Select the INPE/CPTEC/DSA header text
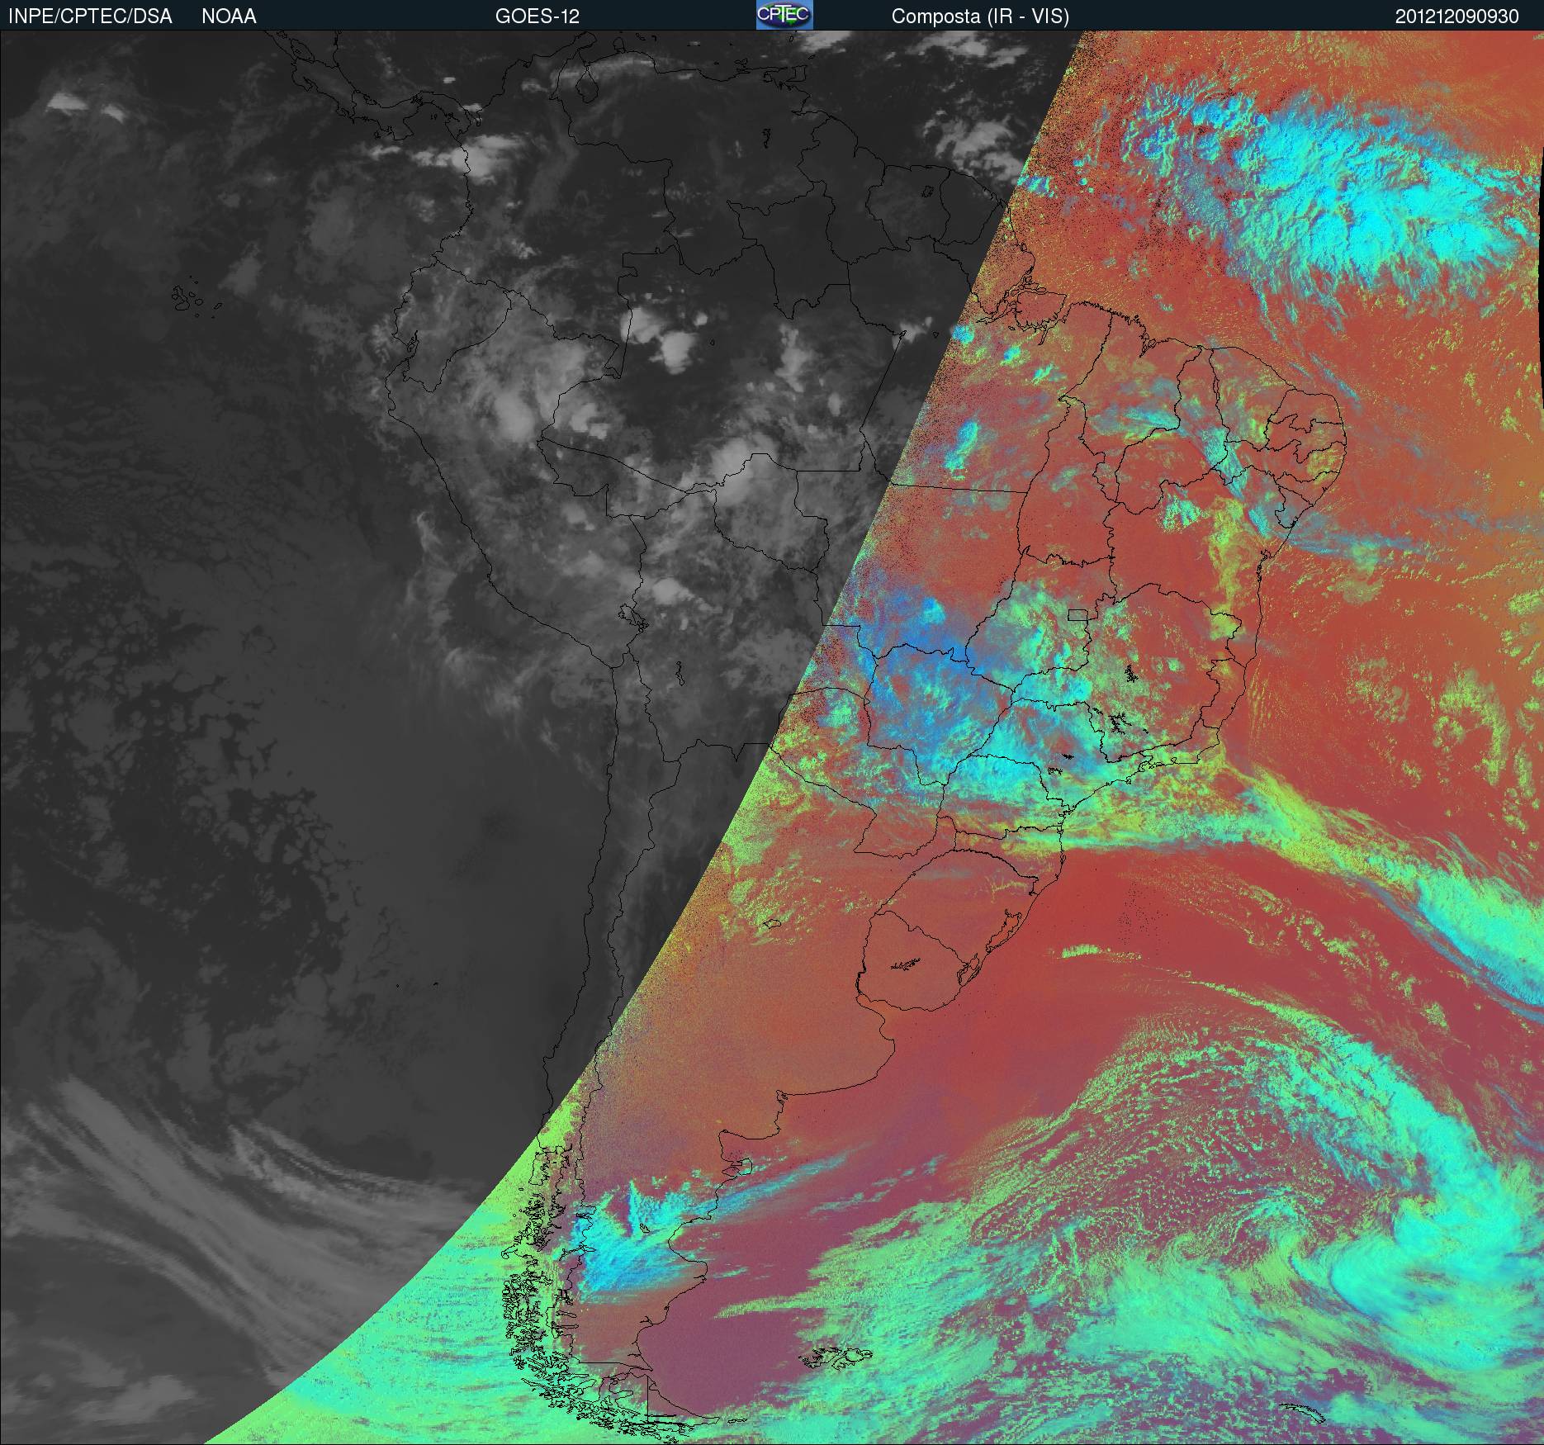1544x1445 pixels. (x=90, y=17)
